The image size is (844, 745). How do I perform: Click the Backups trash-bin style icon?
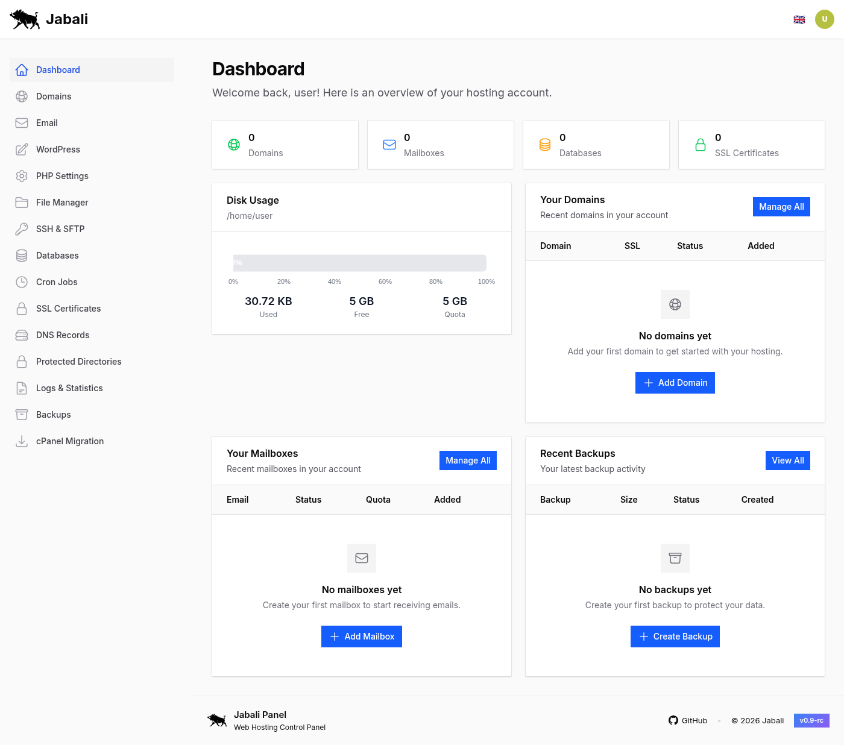tap(22, 415)
